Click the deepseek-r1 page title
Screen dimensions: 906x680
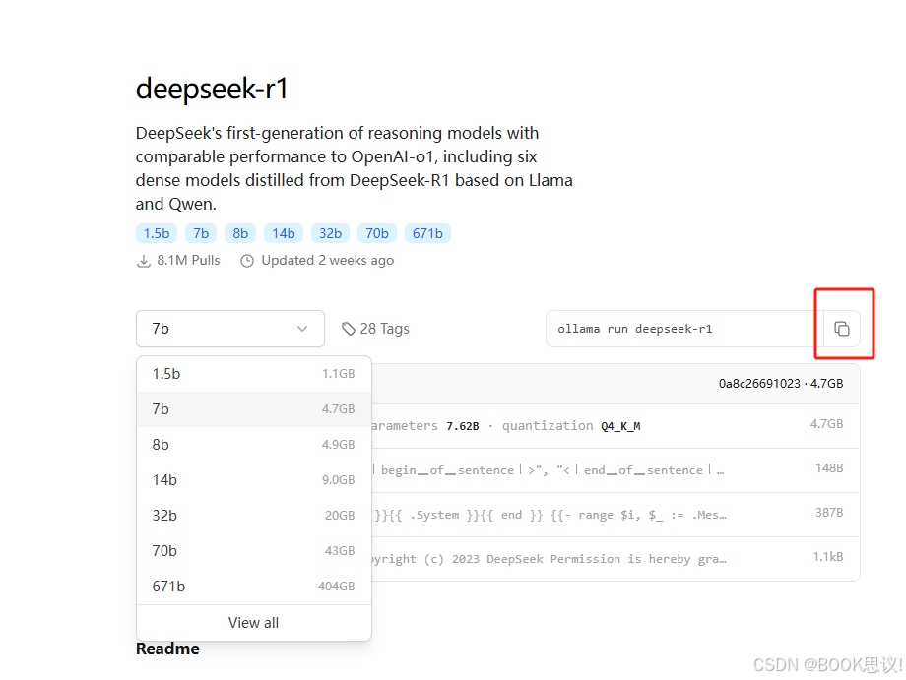click(212, 89)
